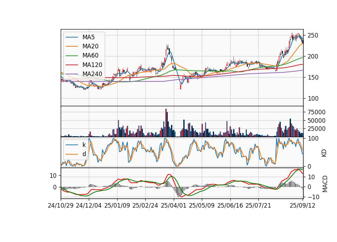Click the 100 price axis tick on price chart
The height and width of the screenshot is (242, 337).
coord(313,99)
